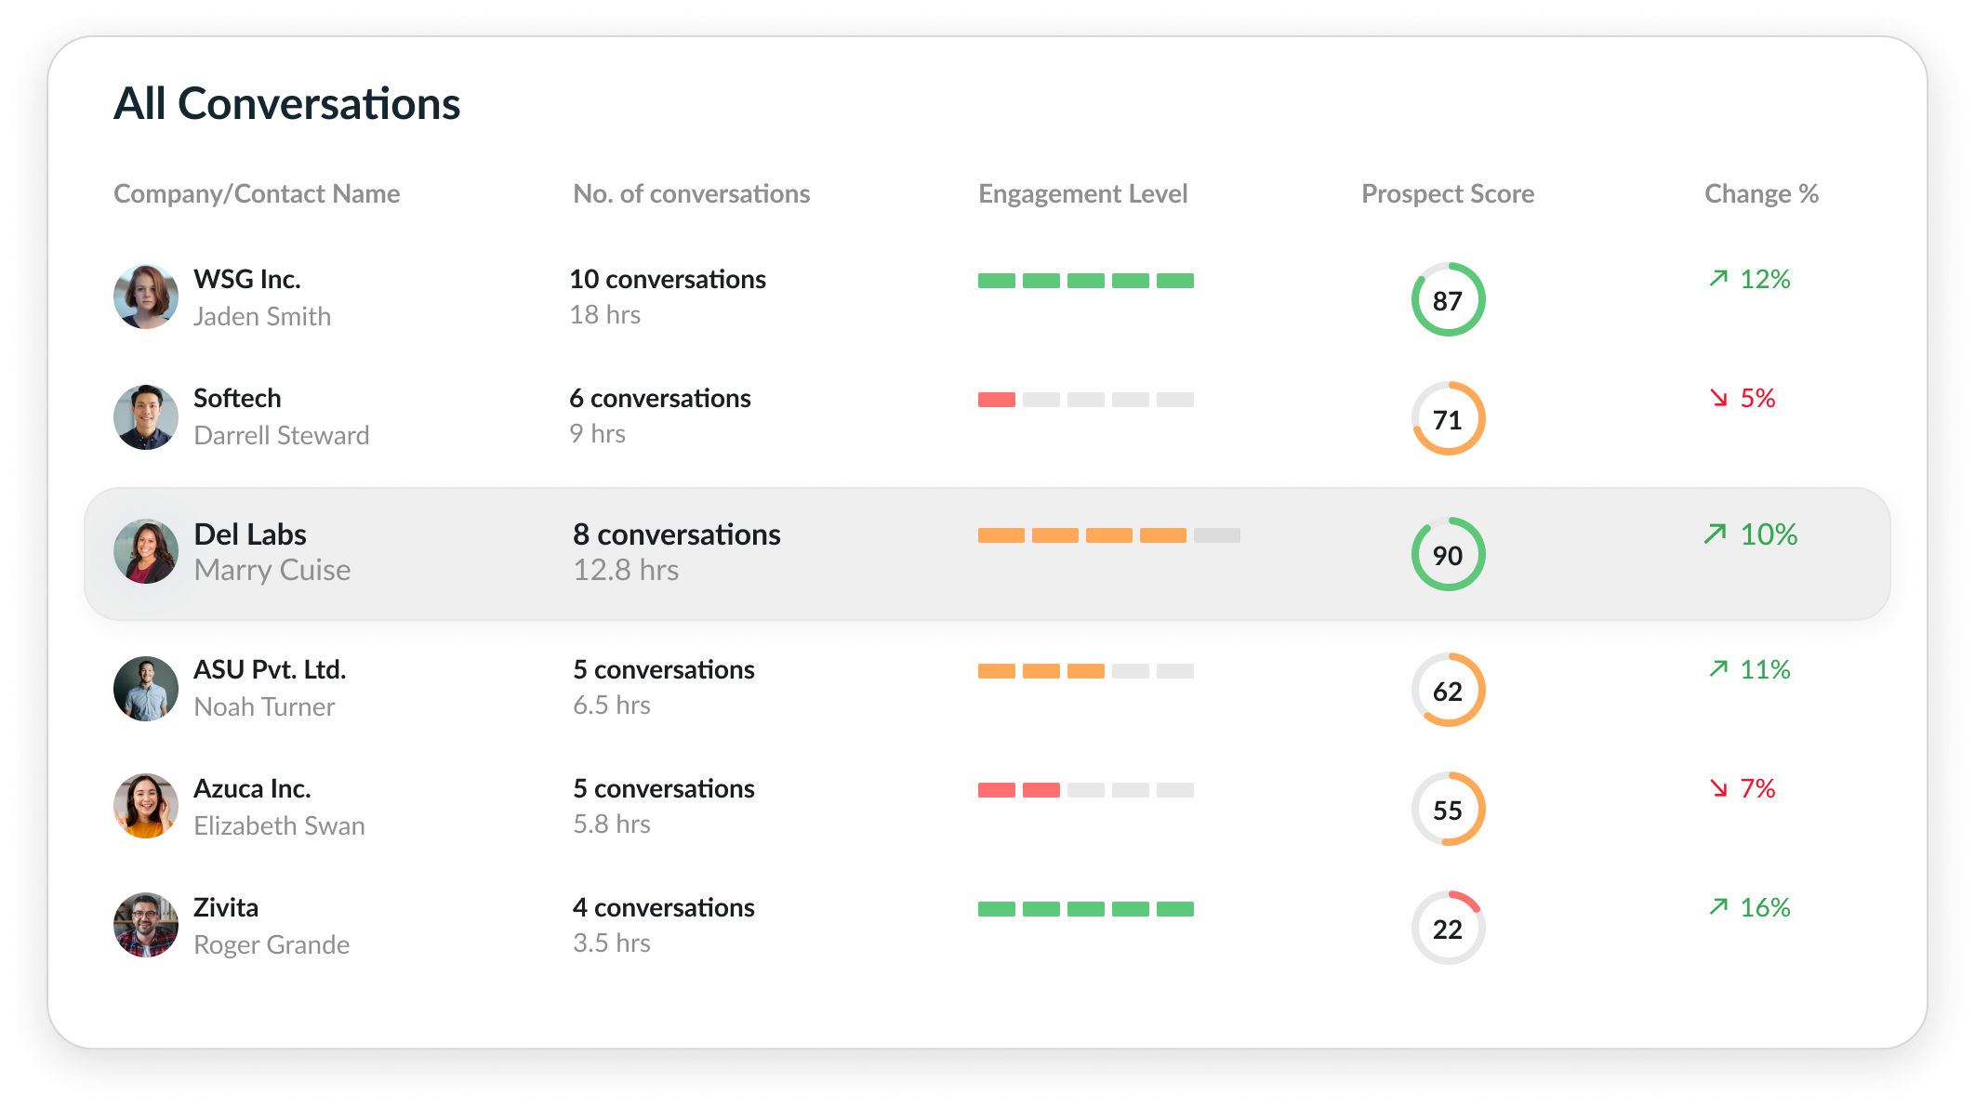Screen dimensions: 1975x1108
Task: Sort by the Prospect Score column header
Action: pyautogui.click(x=1447, y=193)
